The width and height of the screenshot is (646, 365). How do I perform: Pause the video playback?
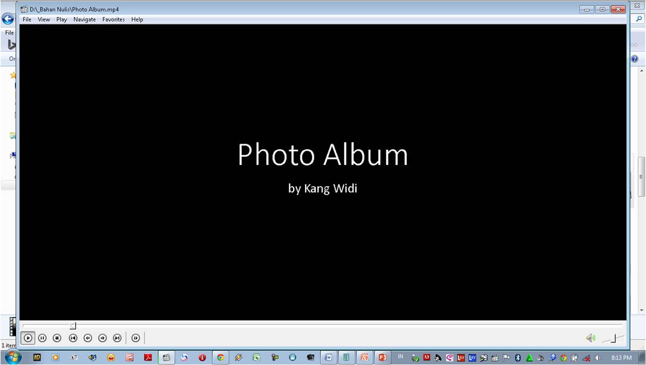pos(43,338)
